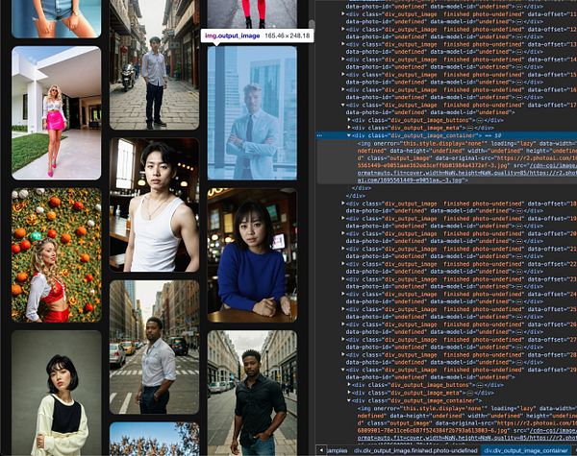The image size is (577, 456).
Task: Select the data-original-src value ending a613803-6.jpg
Action: [x=433, y=431]
